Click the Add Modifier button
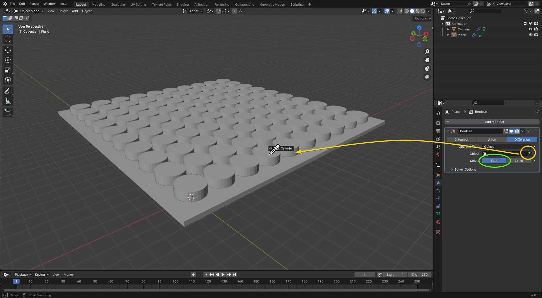The image size is (542, 298). tap(495, 122)
